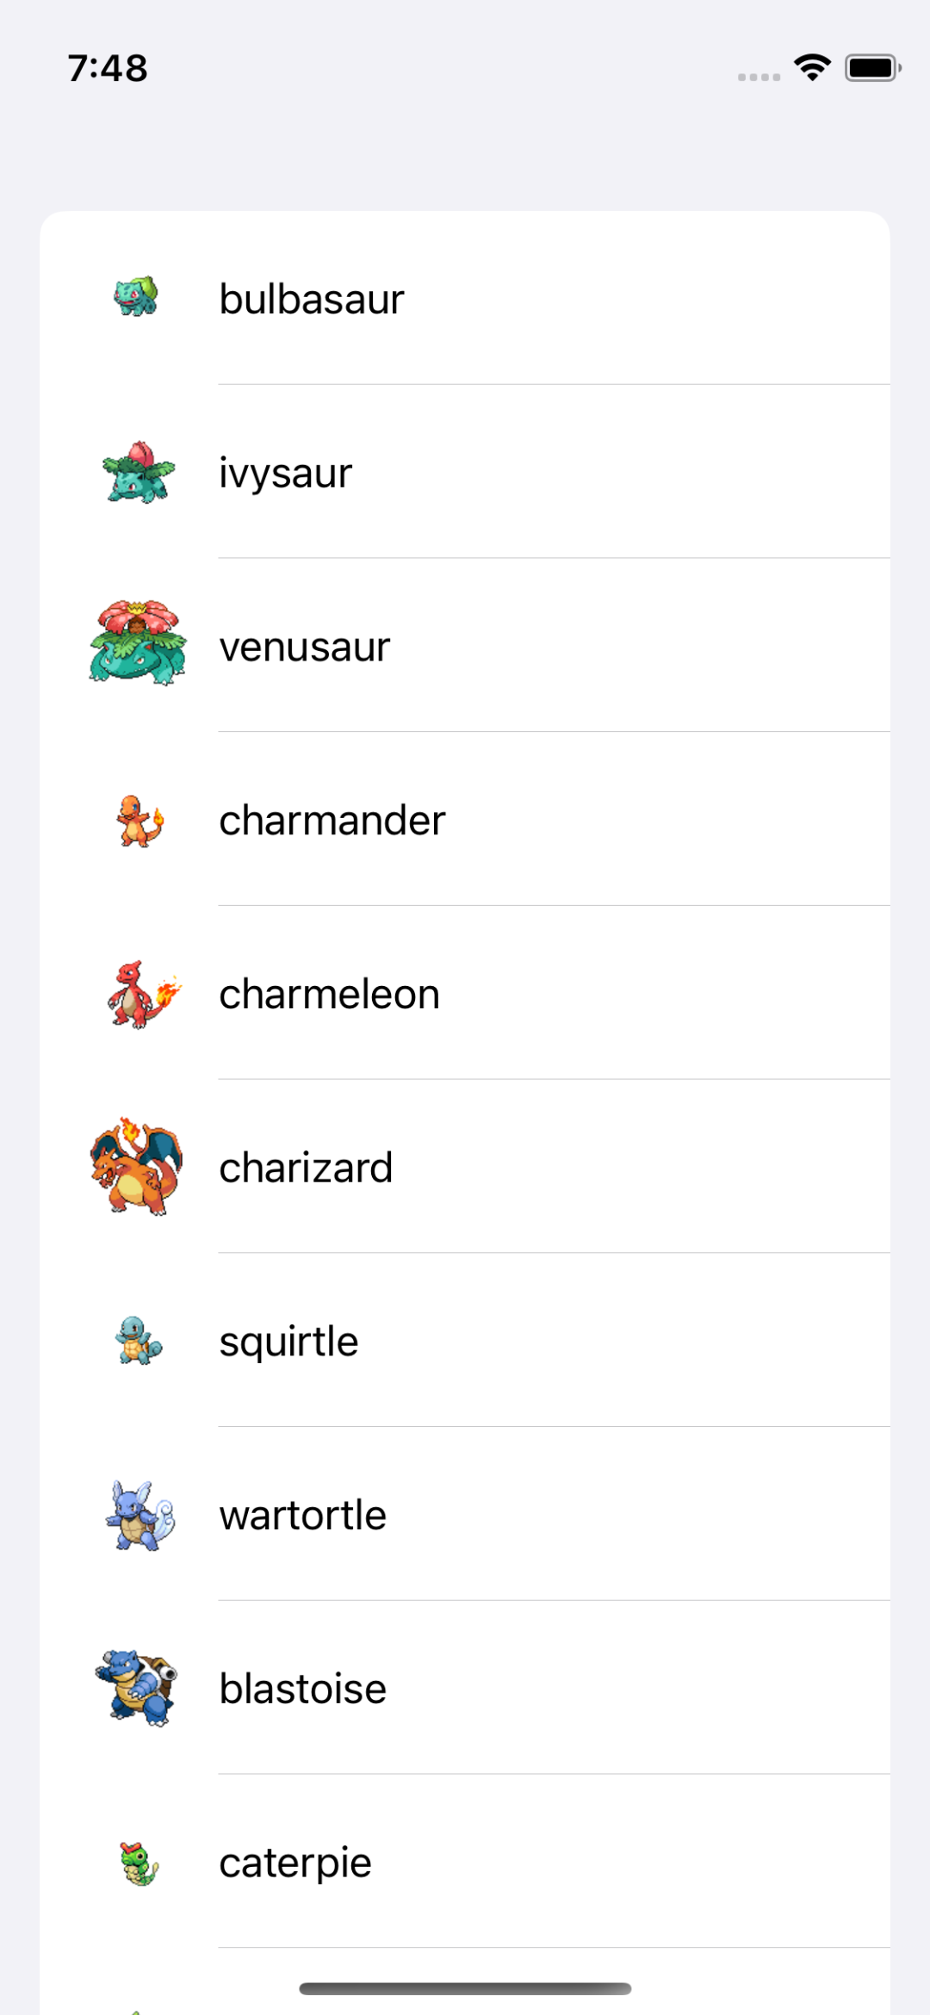Tap the Charmander sprite icon

tap(139, 821)
